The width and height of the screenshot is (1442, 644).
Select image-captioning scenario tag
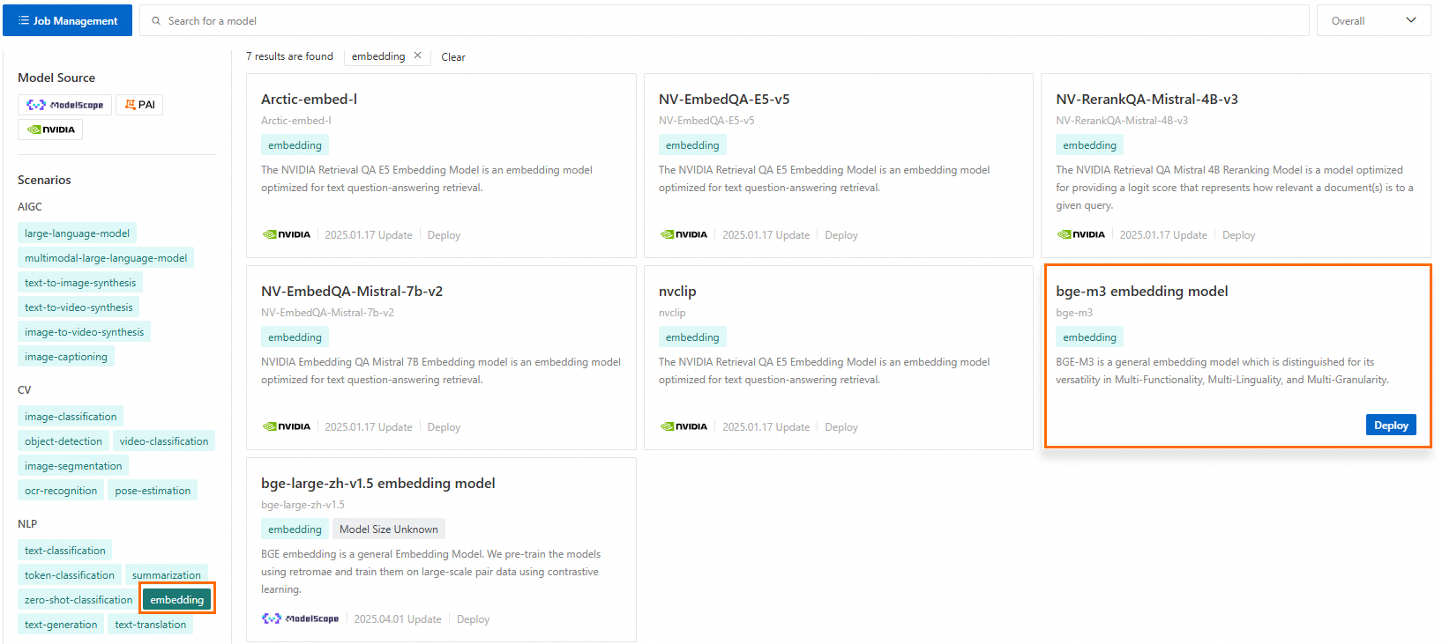[66, 357]
